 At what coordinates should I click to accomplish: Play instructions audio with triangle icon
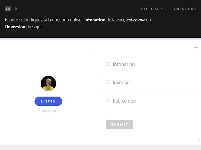16,9
